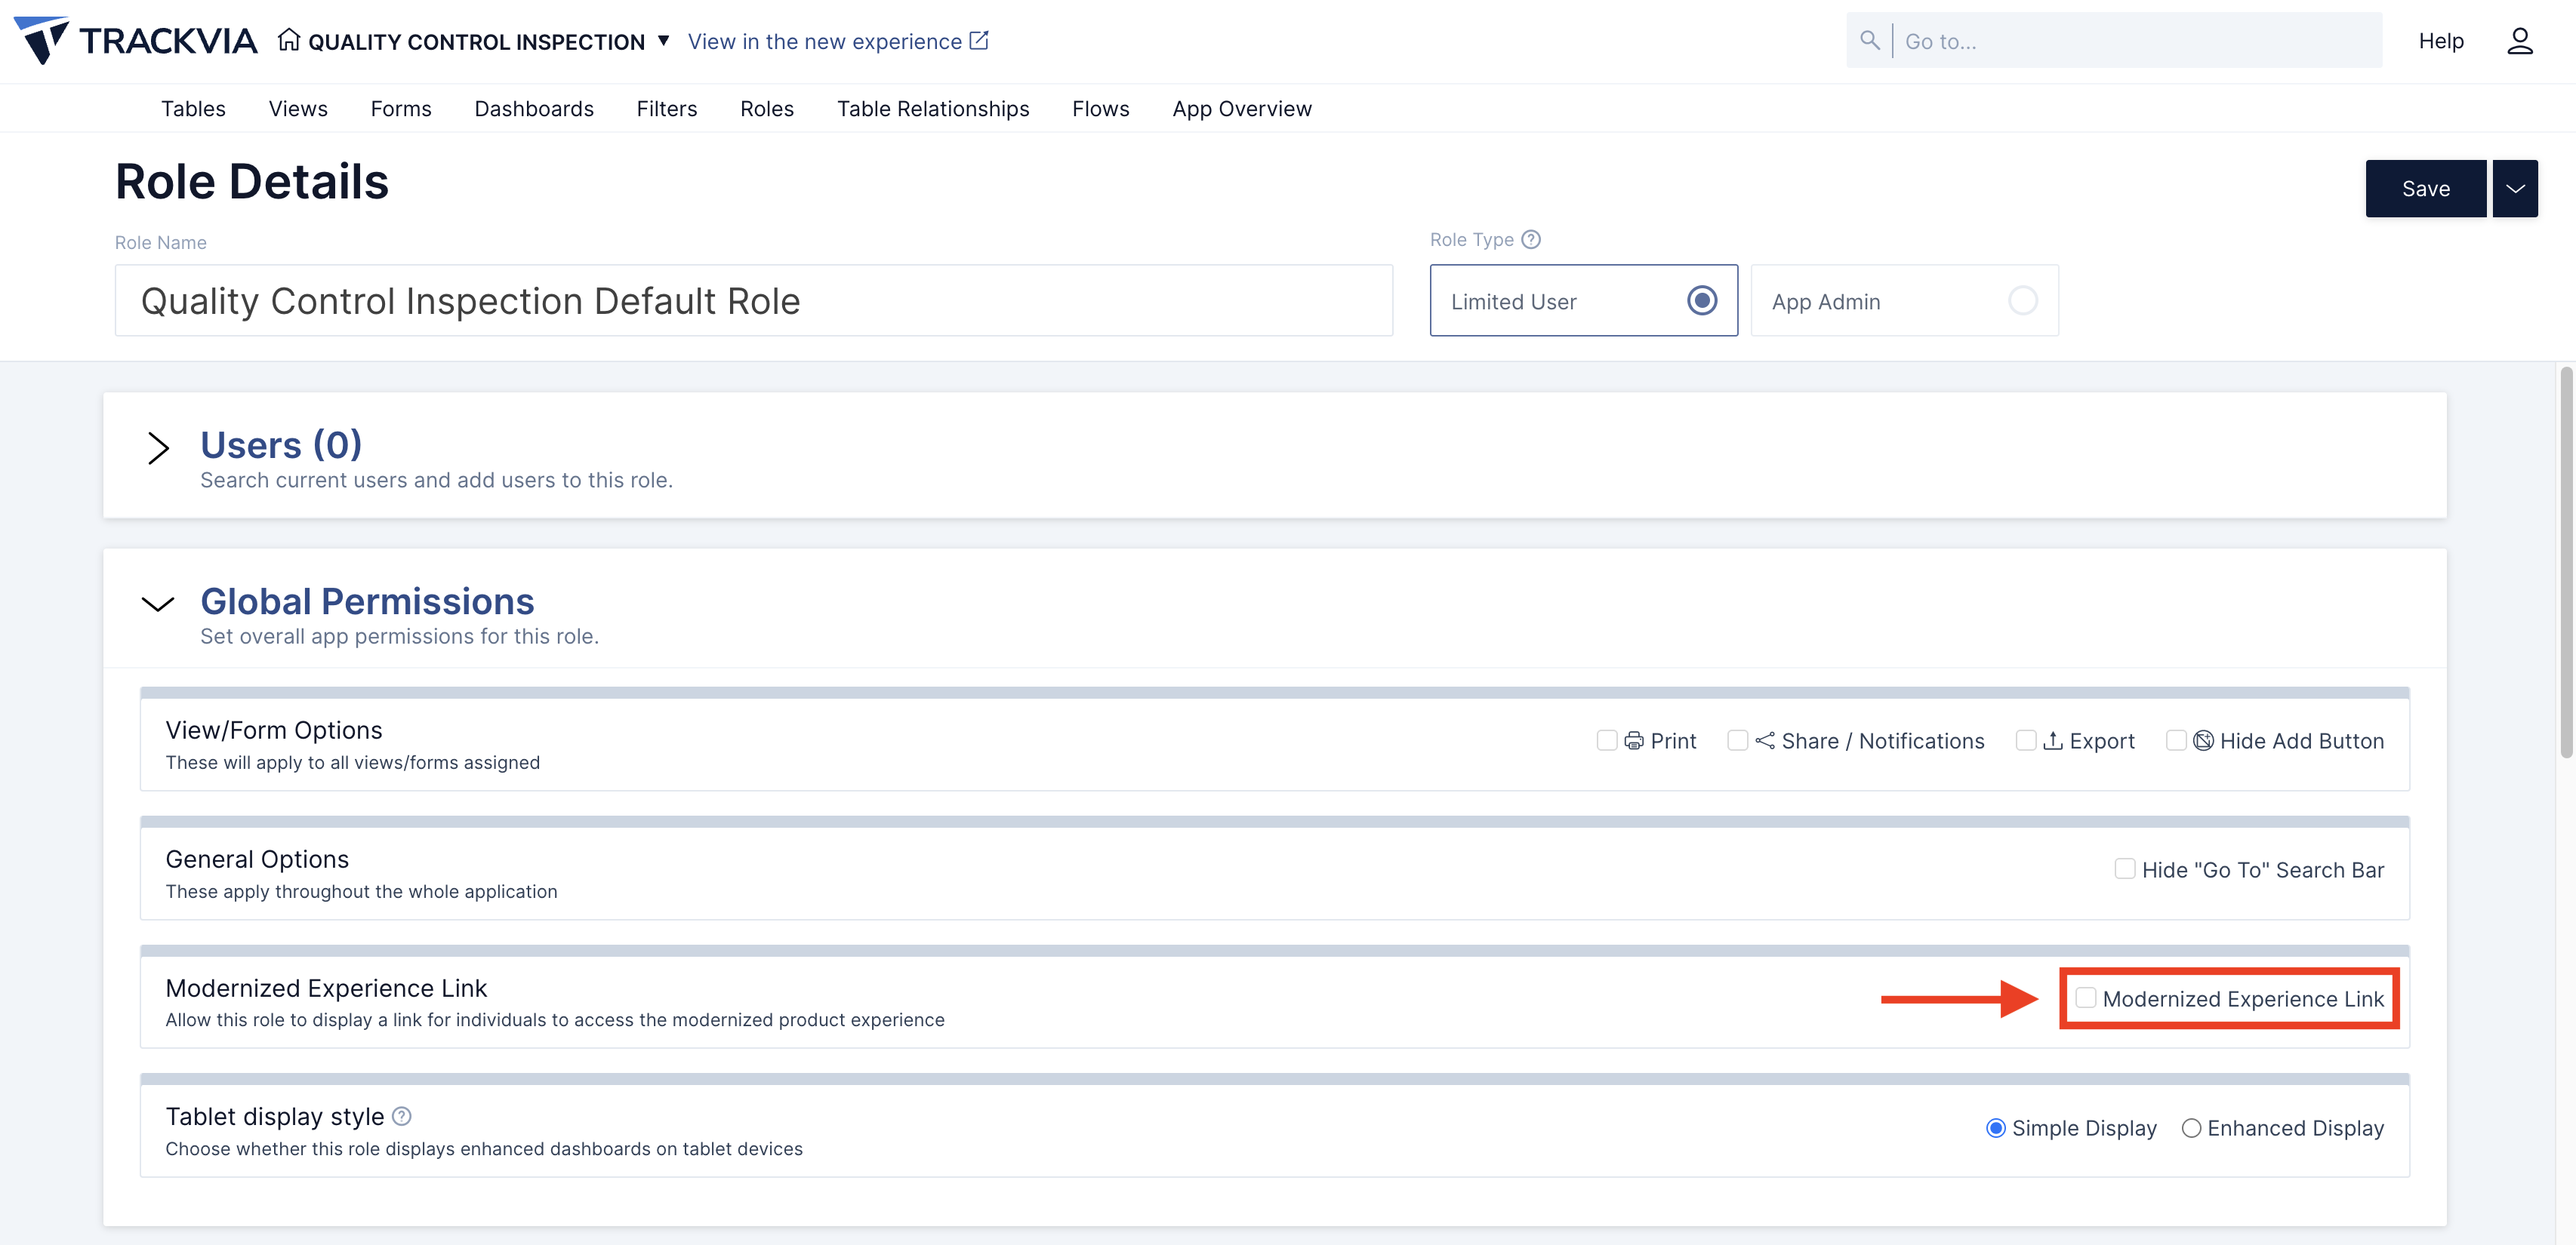Image resolution: width=2576 pixels, height=1245 pixels.
Task: Click the General Options title text
Action: 257,859
